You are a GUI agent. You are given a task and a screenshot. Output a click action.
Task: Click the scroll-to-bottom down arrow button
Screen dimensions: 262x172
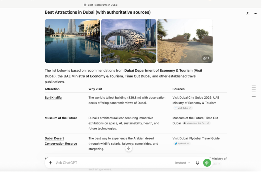129,149
